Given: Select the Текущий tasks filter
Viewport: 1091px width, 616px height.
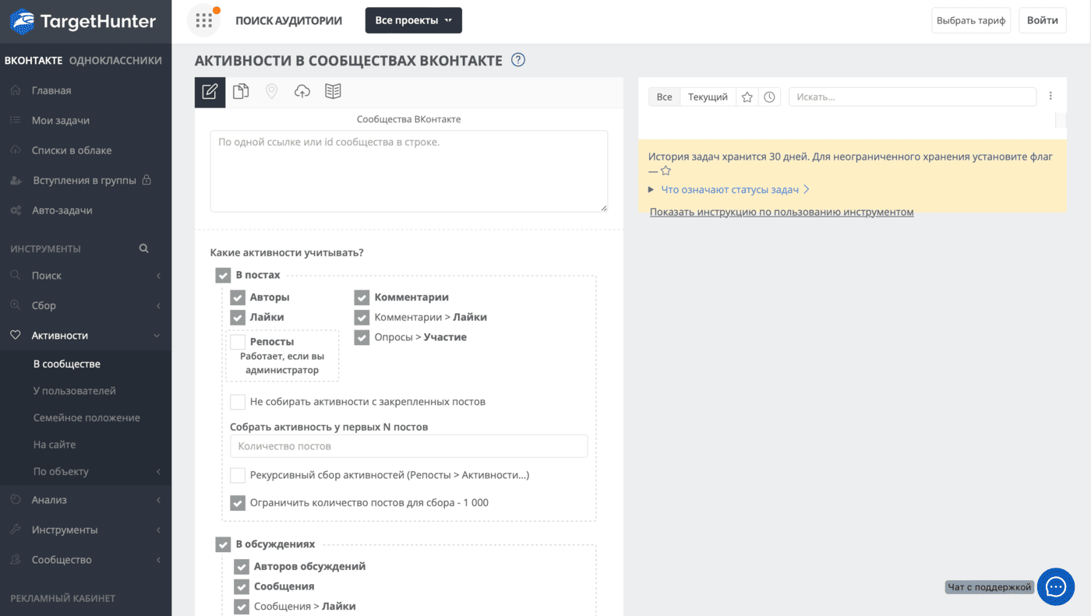Looking at the screenshot, I should pos(708,97).
